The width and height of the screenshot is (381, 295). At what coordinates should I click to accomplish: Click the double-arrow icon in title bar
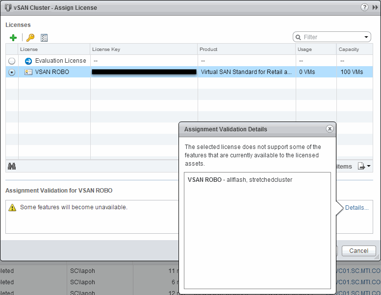(375, 7)
